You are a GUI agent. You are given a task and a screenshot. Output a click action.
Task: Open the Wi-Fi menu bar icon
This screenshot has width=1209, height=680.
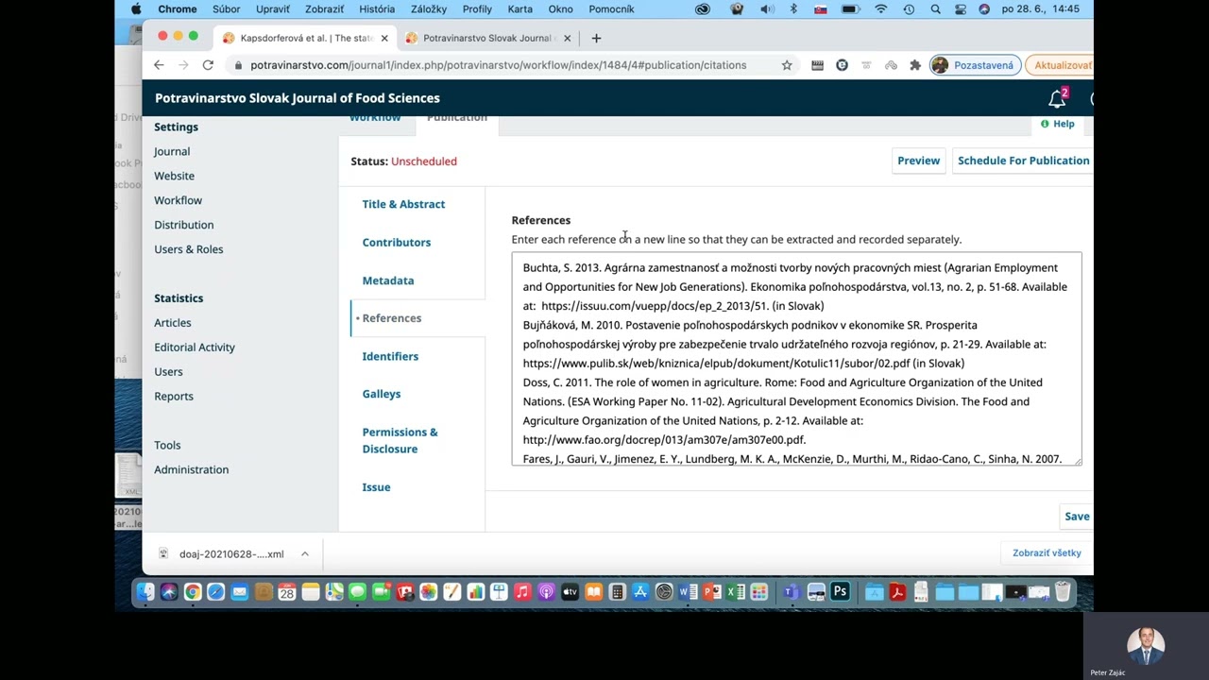coord(880,9)
